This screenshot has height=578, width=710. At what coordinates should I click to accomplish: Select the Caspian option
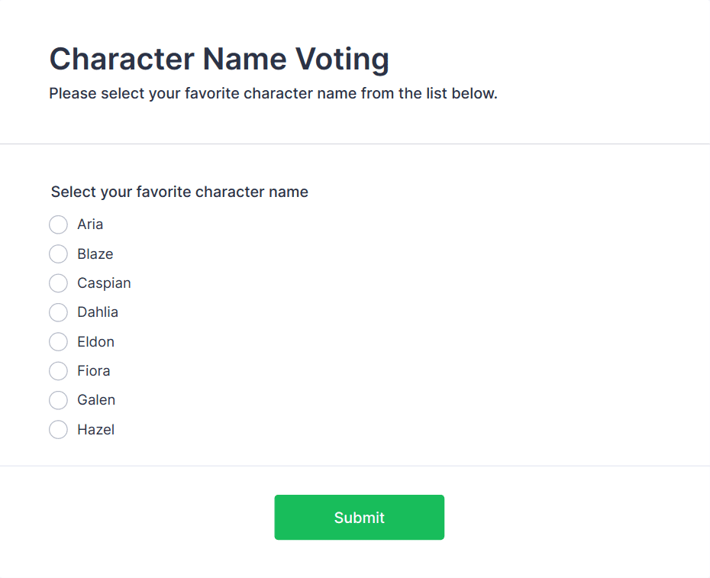[x=58, y=283]
